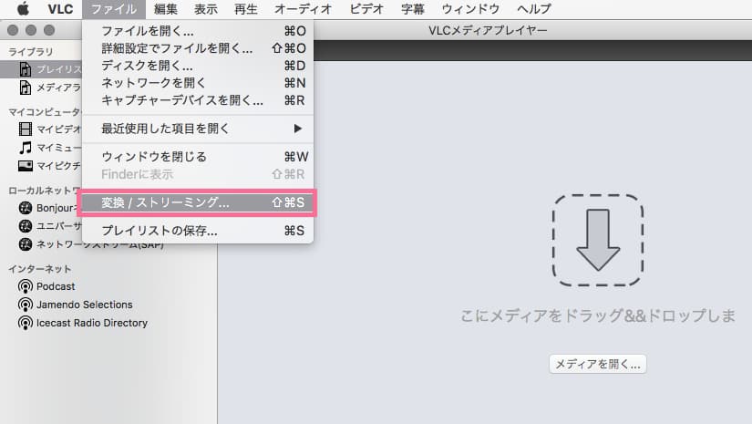Choose ファイルを開く... menu entry
Screen dimensions: 752x424
tap(198, 31)
